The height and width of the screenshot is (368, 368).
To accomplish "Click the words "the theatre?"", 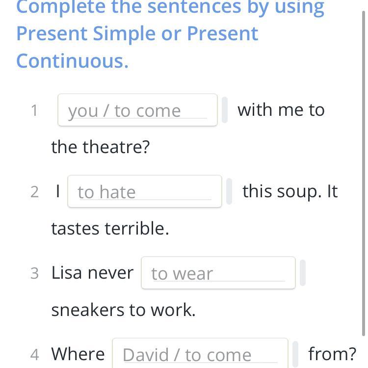I will tap(100, 147).
